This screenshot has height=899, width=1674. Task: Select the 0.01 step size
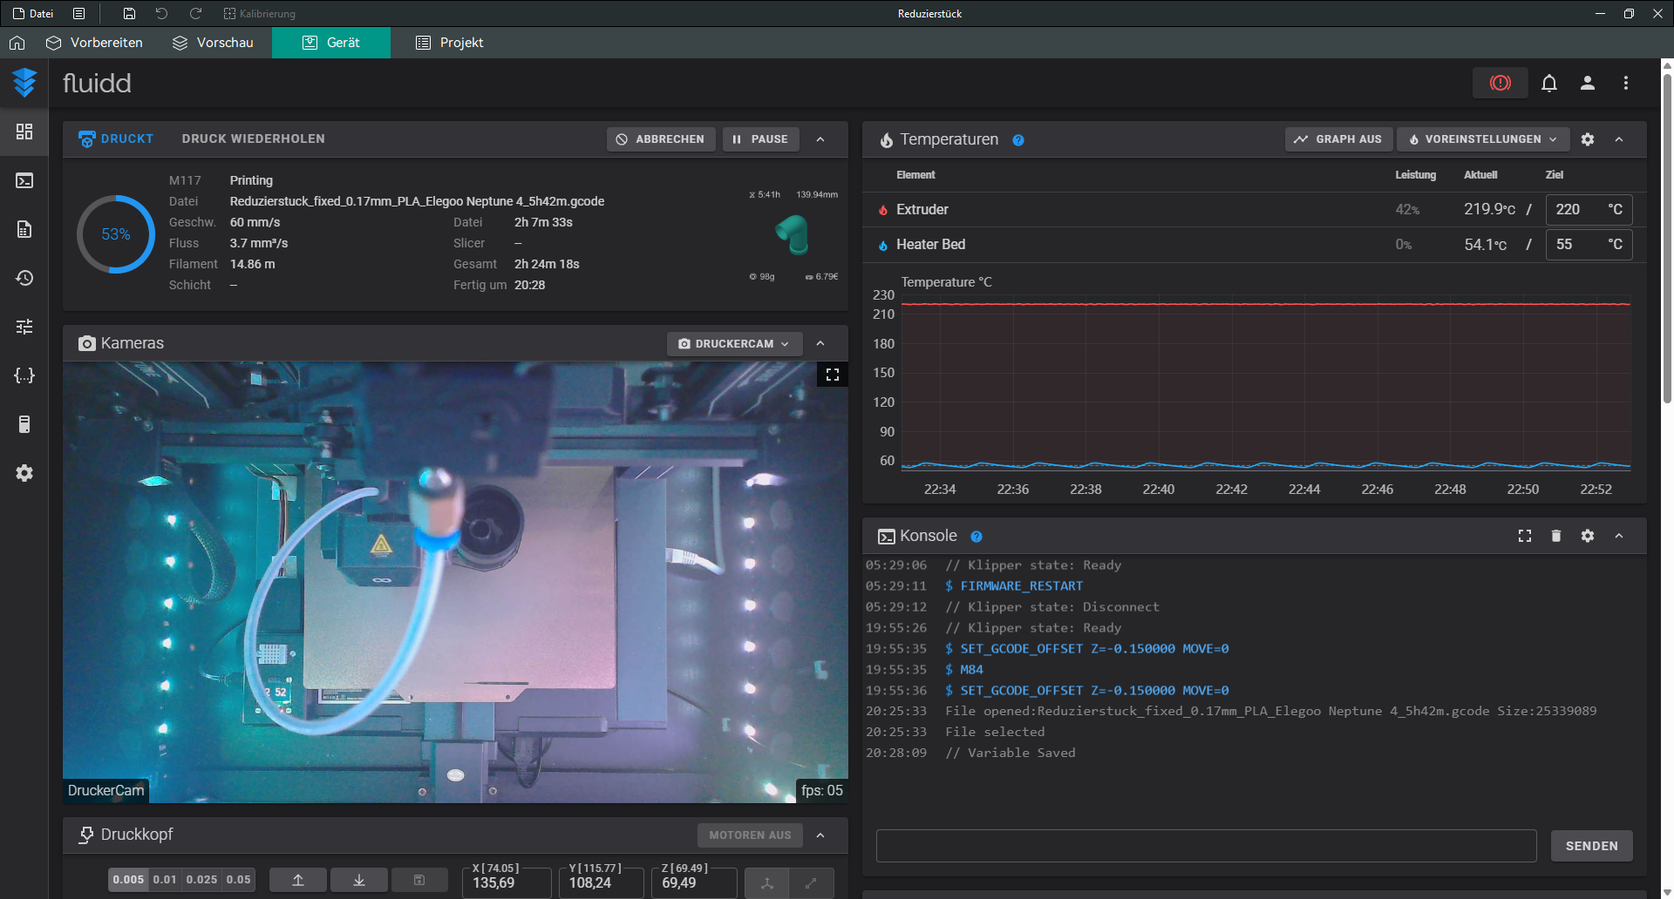(165, 880)
